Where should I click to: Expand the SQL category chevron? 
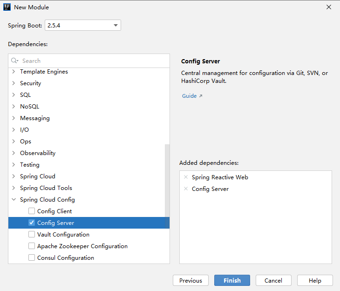(x=14, y=95)
